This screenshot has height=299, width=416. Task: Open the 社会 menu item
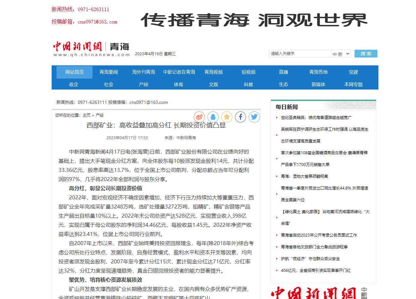pyautogui.click(x=109, y=84)
